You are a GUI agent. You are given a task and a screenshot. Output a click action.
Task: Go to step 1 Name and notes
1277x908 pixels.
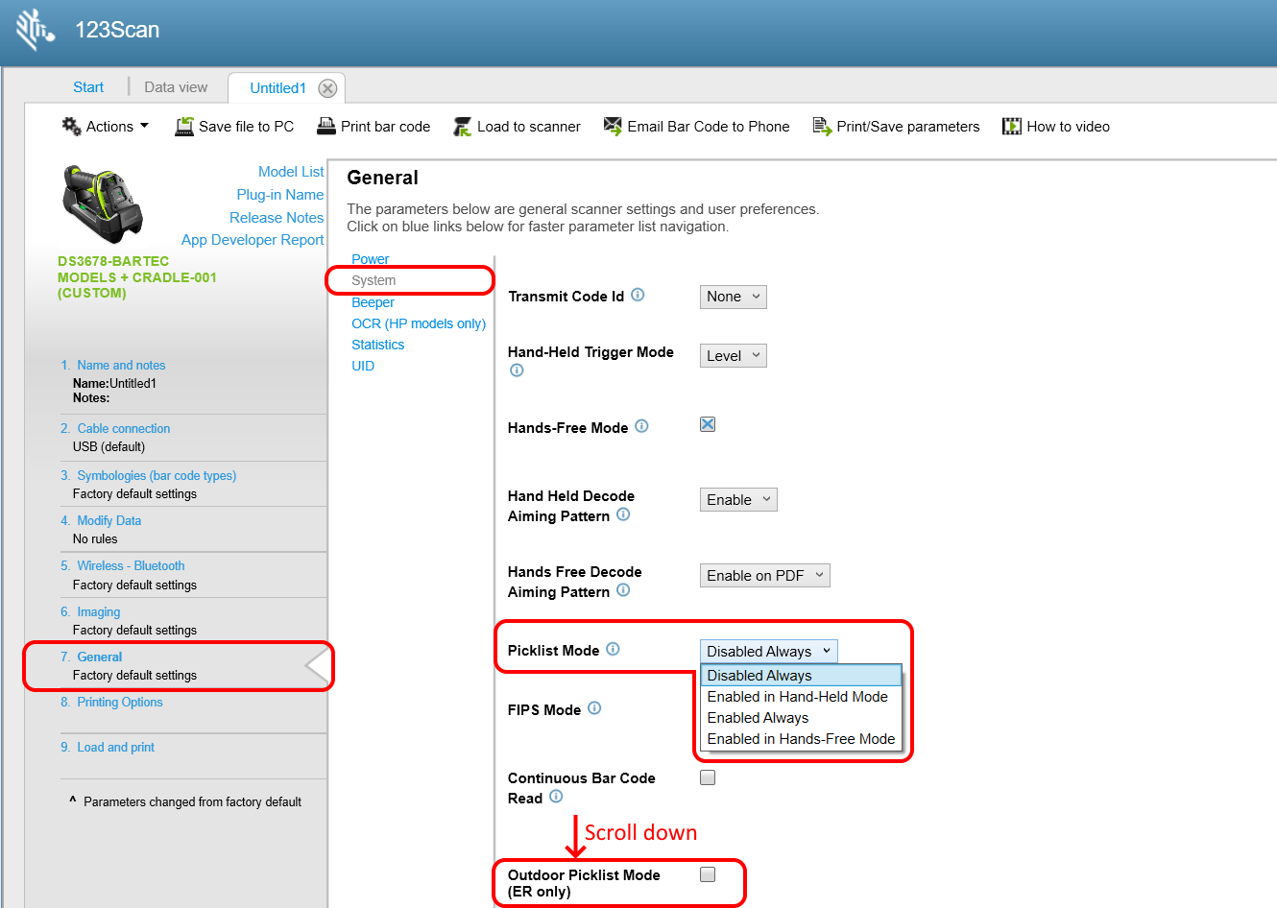click(x=121, y=366)
